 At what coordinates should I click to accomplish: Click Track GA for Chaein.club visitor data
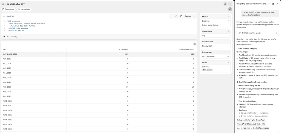coord(251,124)
